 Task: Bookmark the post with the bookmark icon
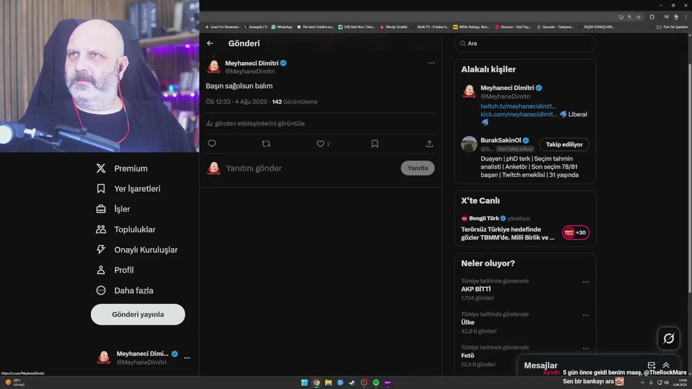[x=375, y=144]
